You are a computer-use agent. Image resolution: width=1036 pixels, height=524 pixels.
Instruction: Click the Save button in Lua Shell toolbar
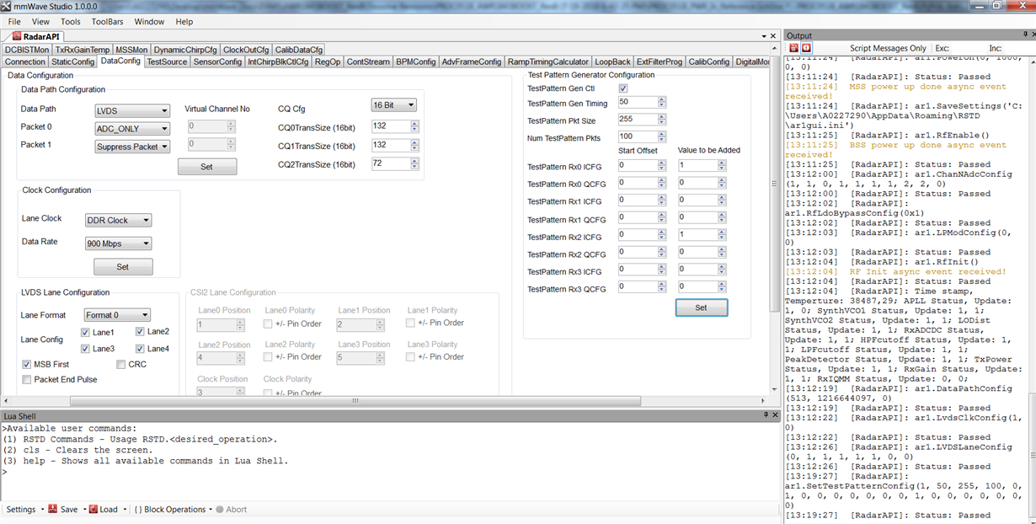(63, 509)
